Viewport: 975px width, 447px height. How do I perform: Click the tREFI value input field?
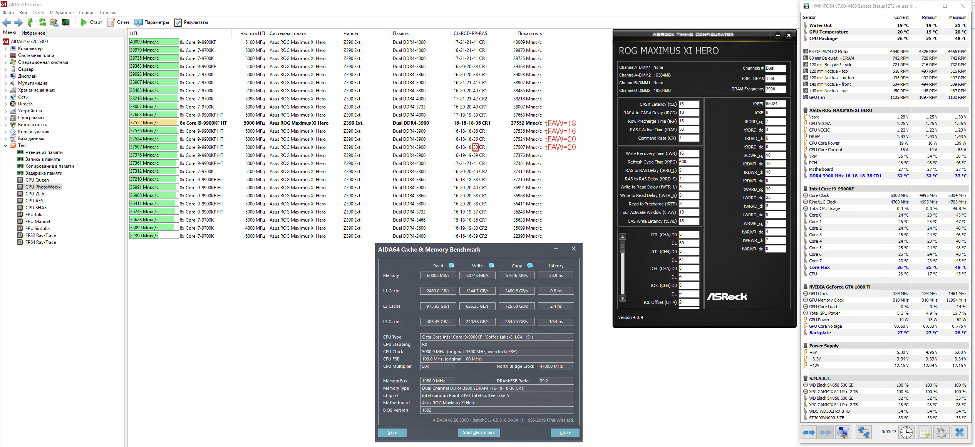[x=775, y=104]
